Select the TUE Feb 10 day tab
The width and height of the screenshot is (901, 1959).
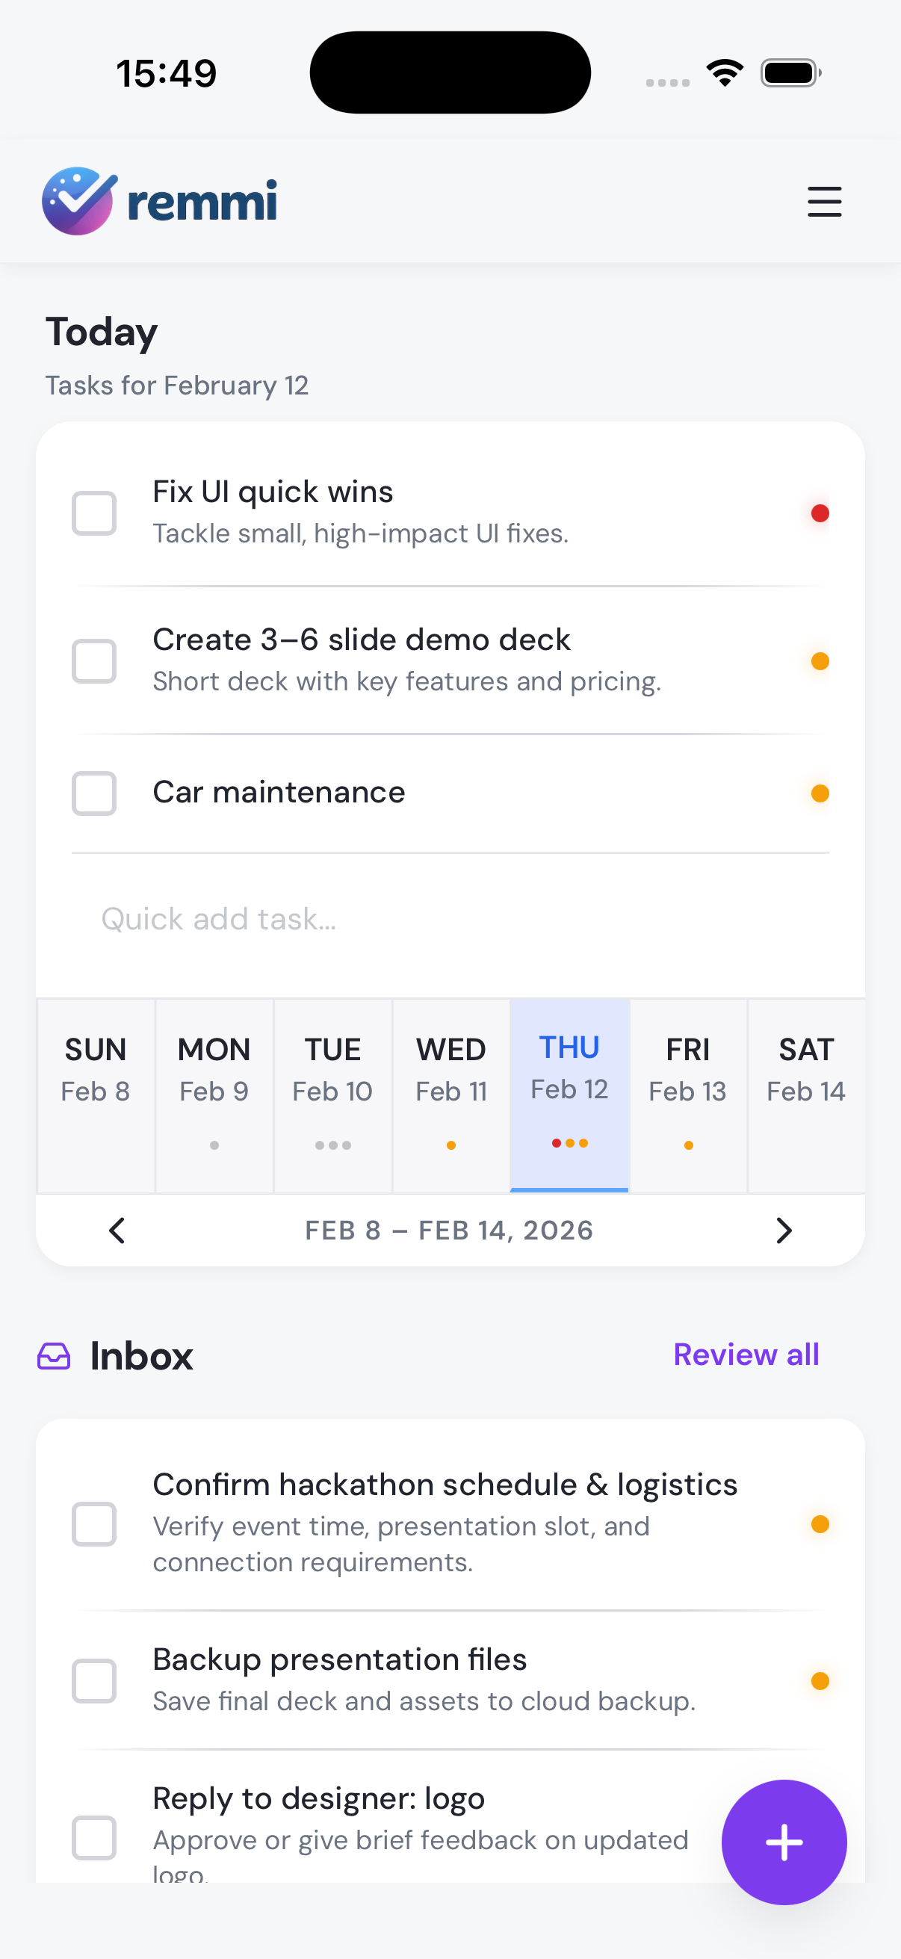coord(332,1094)
